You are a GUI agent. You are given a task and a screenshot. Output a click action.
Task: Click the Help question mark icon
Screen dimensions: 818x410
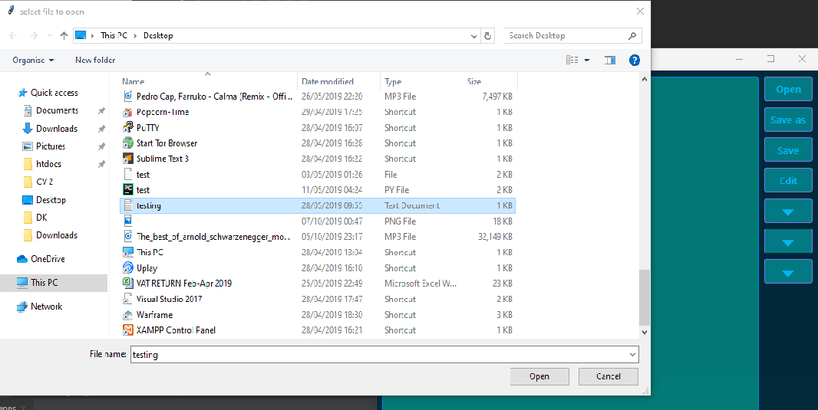(x=634, y=60)
